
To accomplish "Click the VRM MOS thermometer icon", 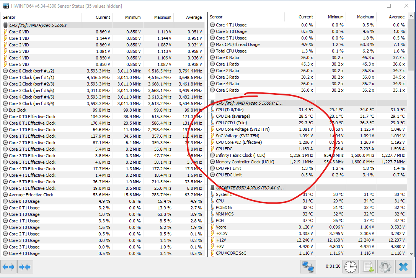I will [212, 214].
